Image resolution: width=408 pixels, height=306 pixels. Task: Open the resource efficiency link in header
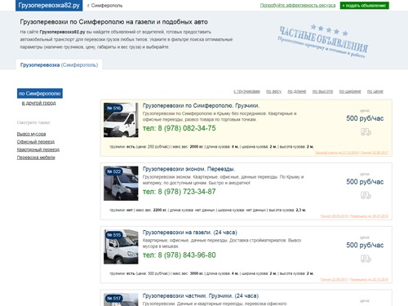coord(298,6)
